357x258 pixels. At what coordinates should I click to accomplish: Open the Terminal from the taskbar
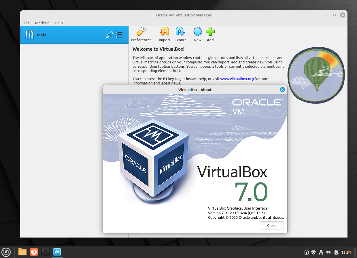(x=46, y=252)
